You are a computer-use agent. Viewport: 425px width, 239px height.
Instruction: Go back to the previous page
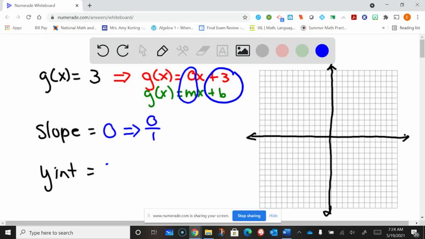[7, 17]
